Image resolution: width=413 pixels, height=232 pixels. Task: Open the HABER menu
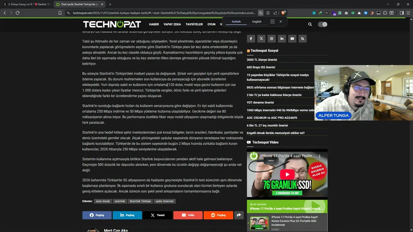154,24
